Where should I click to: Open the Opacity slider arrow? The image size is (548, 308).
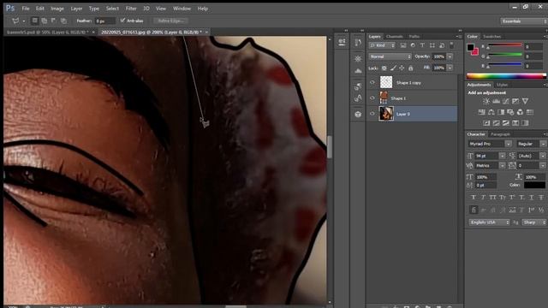click(450, 56)
